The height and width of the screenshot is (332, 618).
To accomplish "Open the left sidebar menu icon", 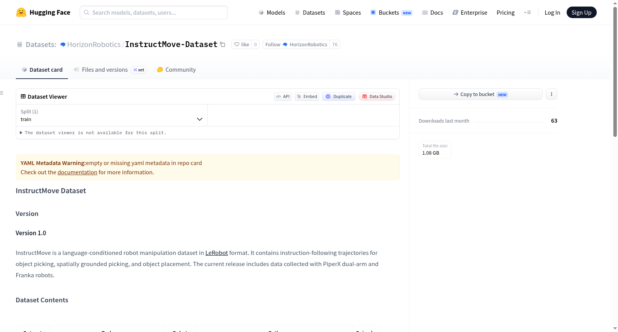I will tap(2, 93).
